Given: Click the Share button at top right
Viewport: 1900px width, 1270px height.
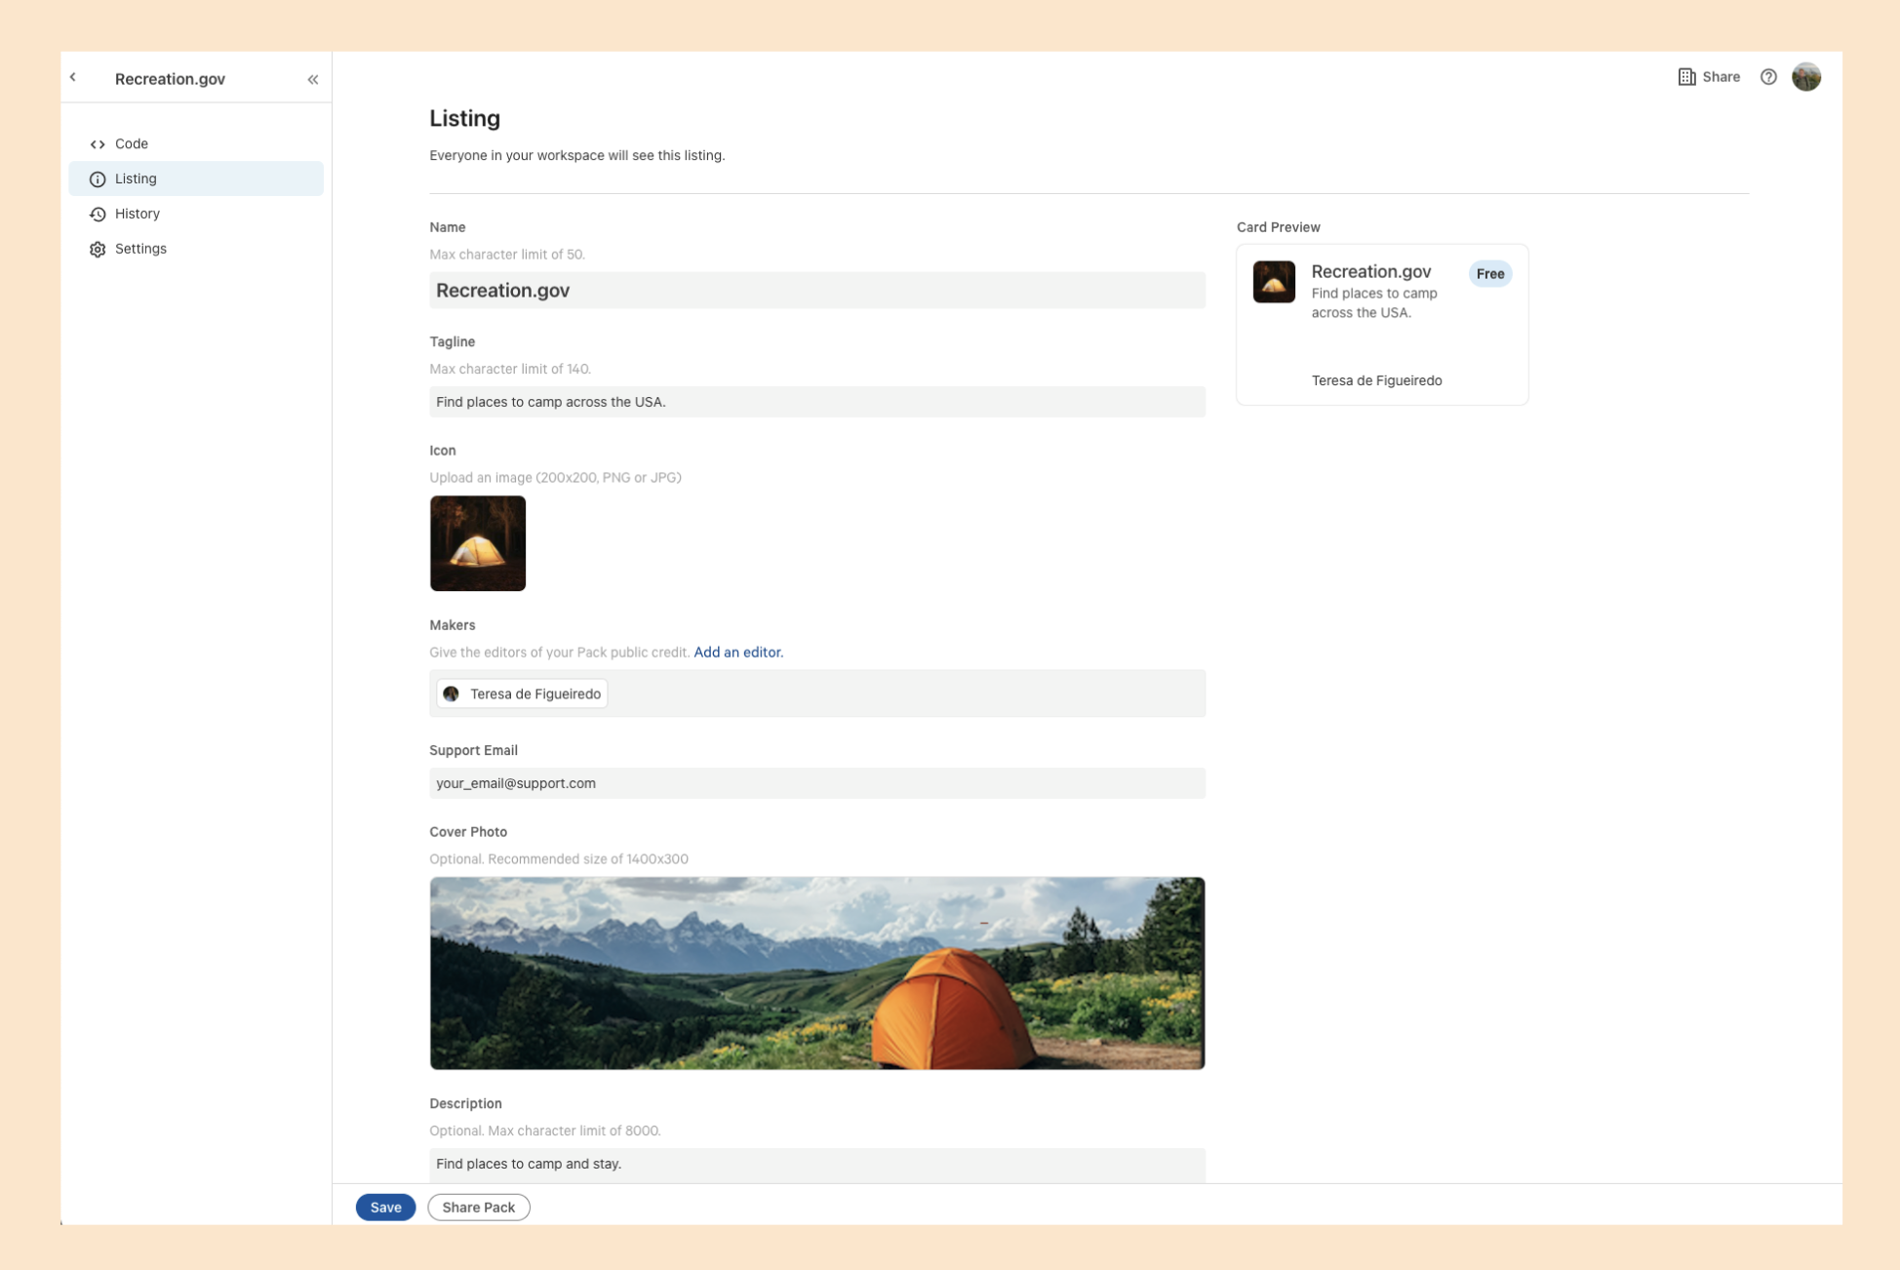Looking at the screenshot, I should [1709, 77].
